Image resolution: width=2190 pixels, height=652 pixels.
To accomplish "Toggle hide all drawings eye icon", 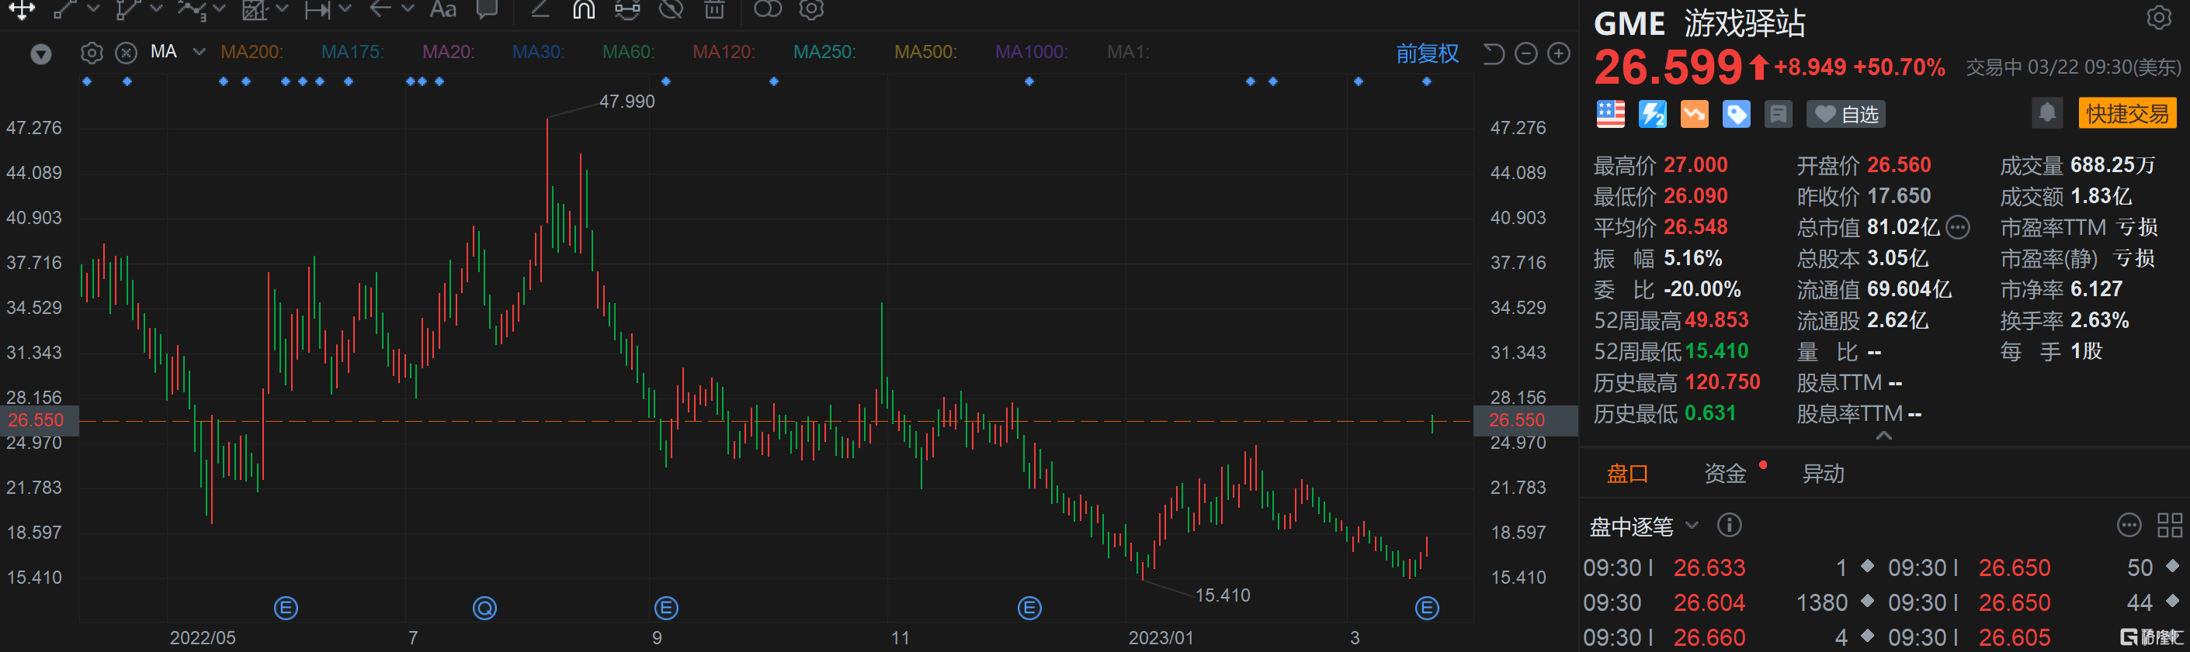I will [x=672, y=9].
